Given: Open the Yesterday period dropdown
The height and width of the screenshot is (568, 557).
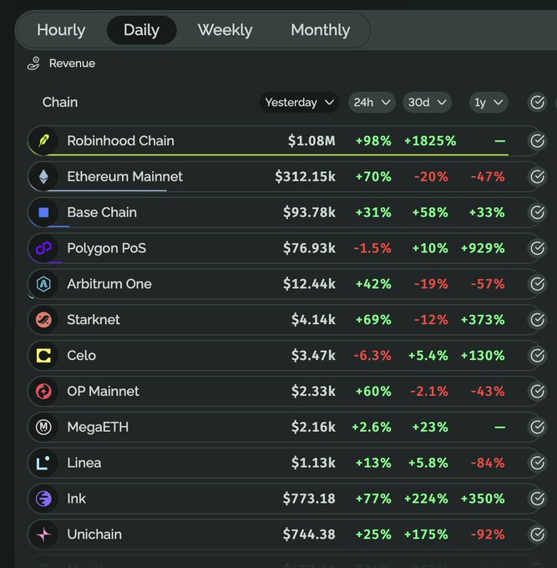Looking at the screenshot, I should (299, 103).
